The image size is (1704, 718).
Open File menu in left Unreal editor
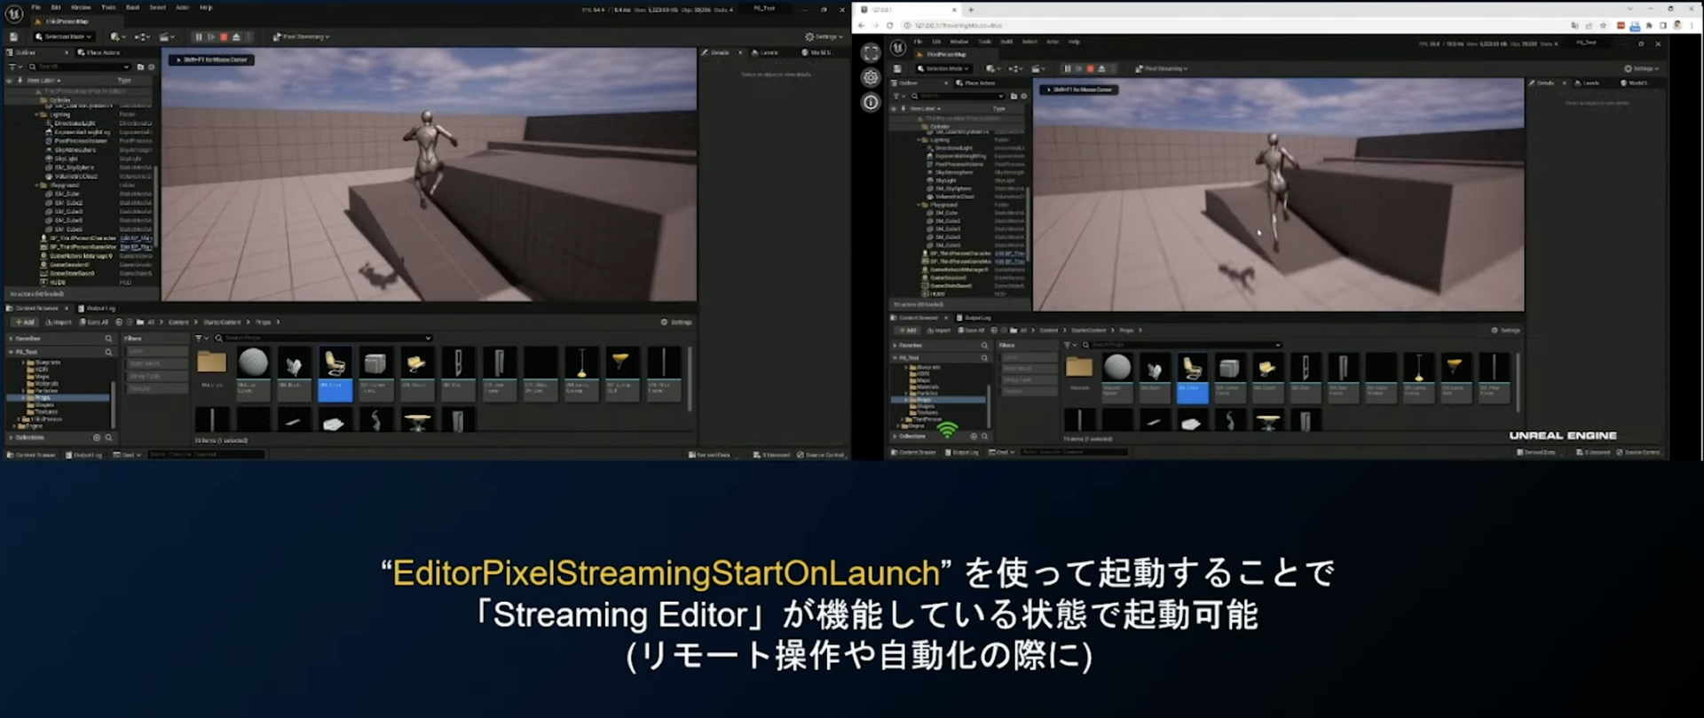[x=36, y=7]
